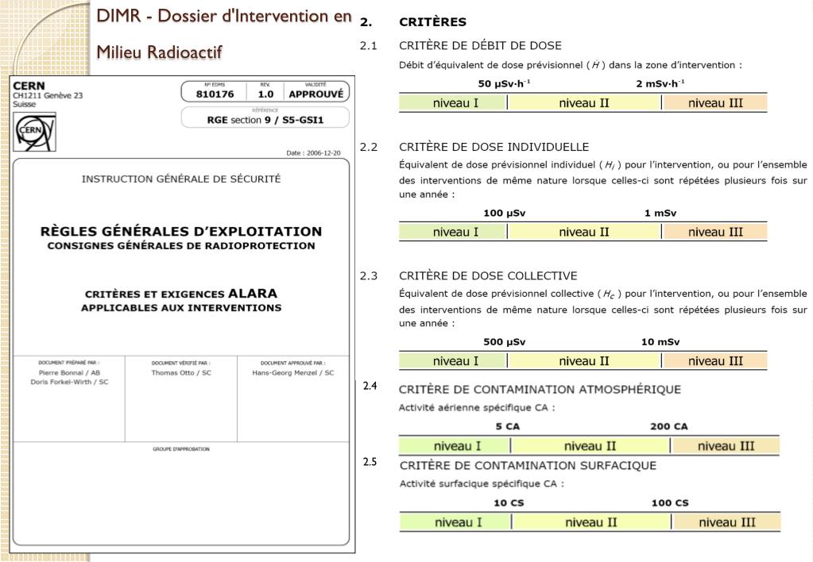
Task: Select the 'Date : 2006-12-20' text
Action: (313, 153)
